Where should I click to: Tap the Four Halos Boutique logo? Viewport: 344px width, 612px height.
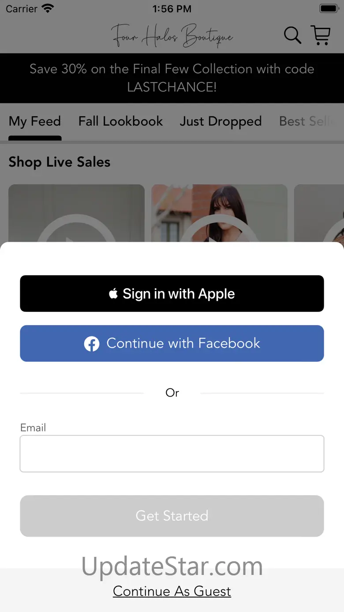[x=172, y=35]
